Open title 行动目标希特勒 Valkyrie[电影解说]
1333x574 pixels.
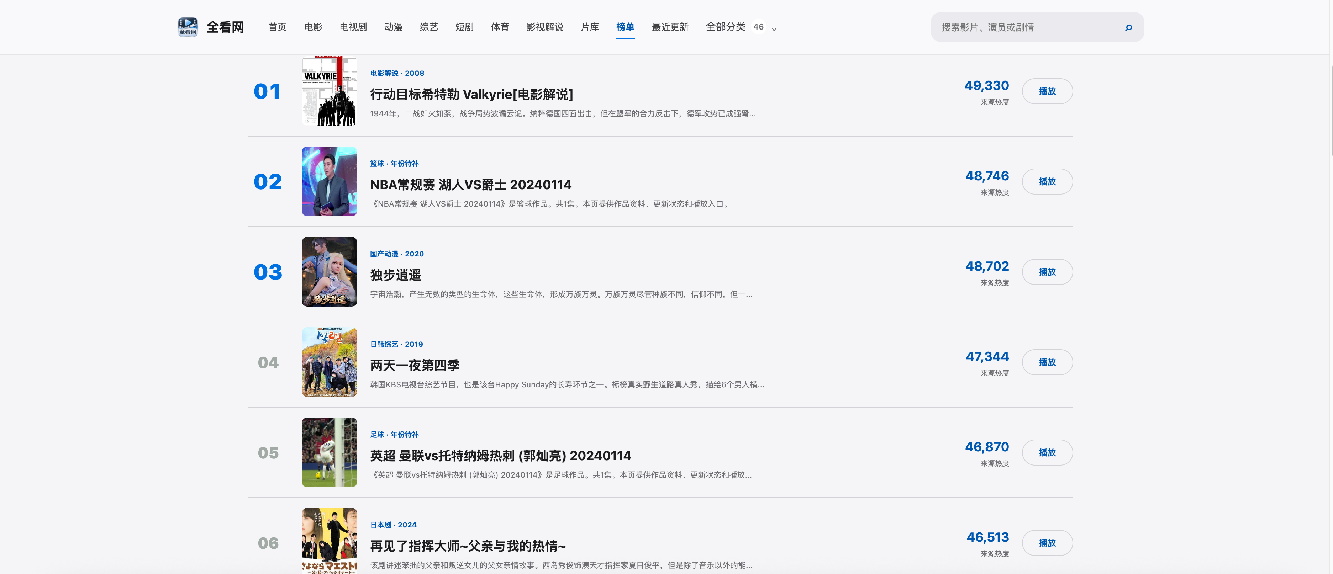click(471, 94)
